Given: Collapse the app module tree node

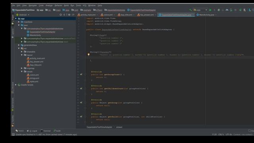Looking at the screenshot, I should click(x=16, y=19).
